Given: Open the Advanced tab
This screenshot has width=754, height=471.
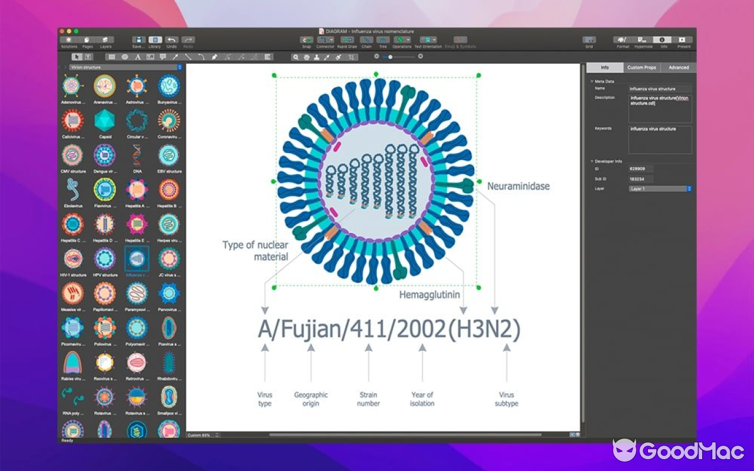Looking at the screenshot, I should click(679, 67).
